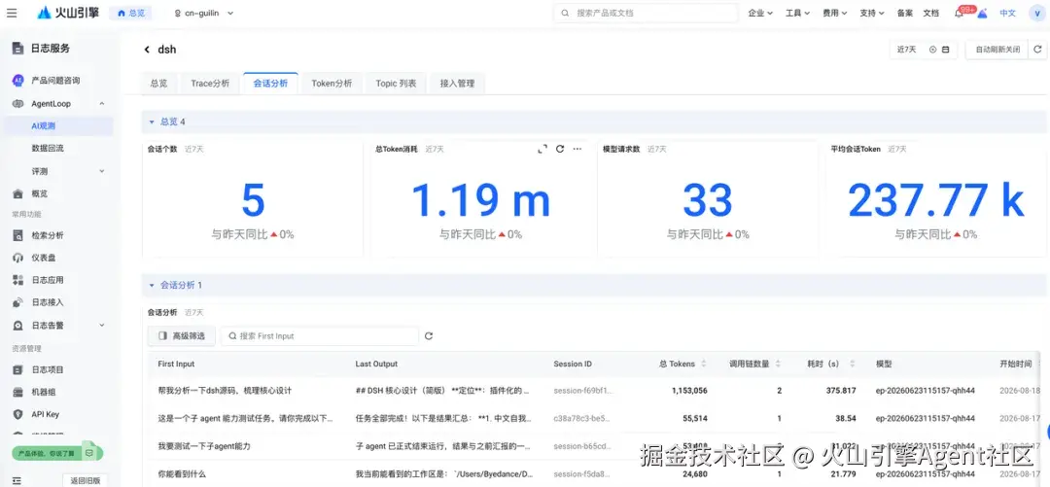Open the user avatar V menu
Image resolution: width=1050 pixels, height=487 pixels.
pos(1037,13)
